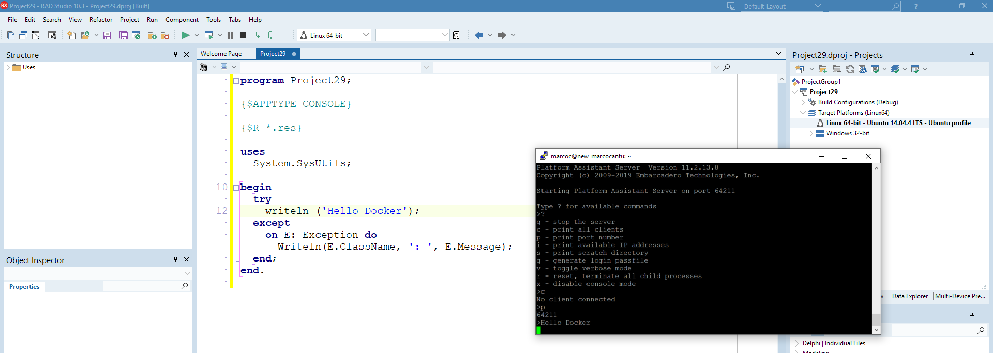Switch to the Data Explorer tab

tap(910, 296)
